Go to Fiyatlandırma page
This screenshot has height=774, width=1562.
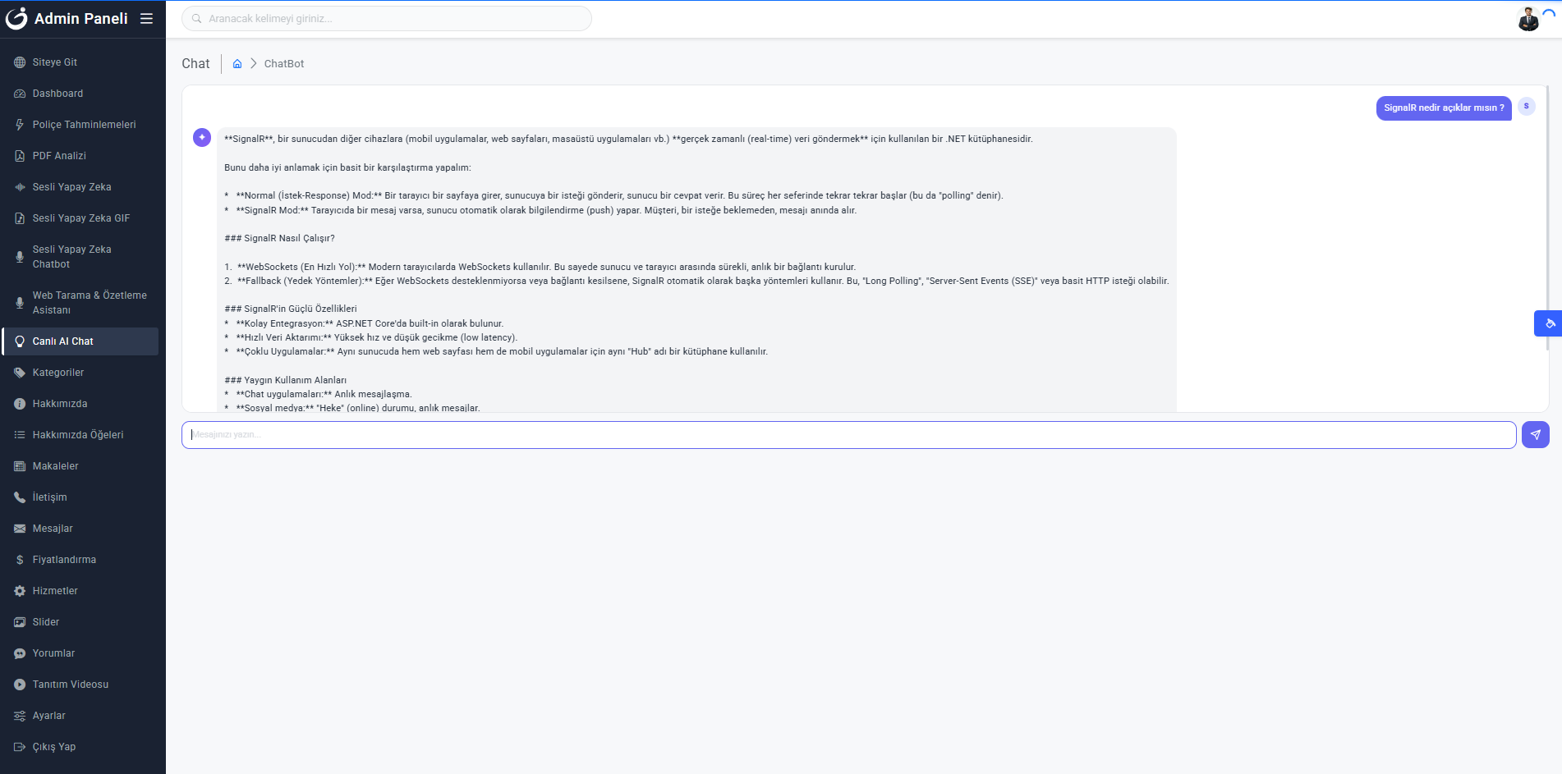[x=80, y=560]
